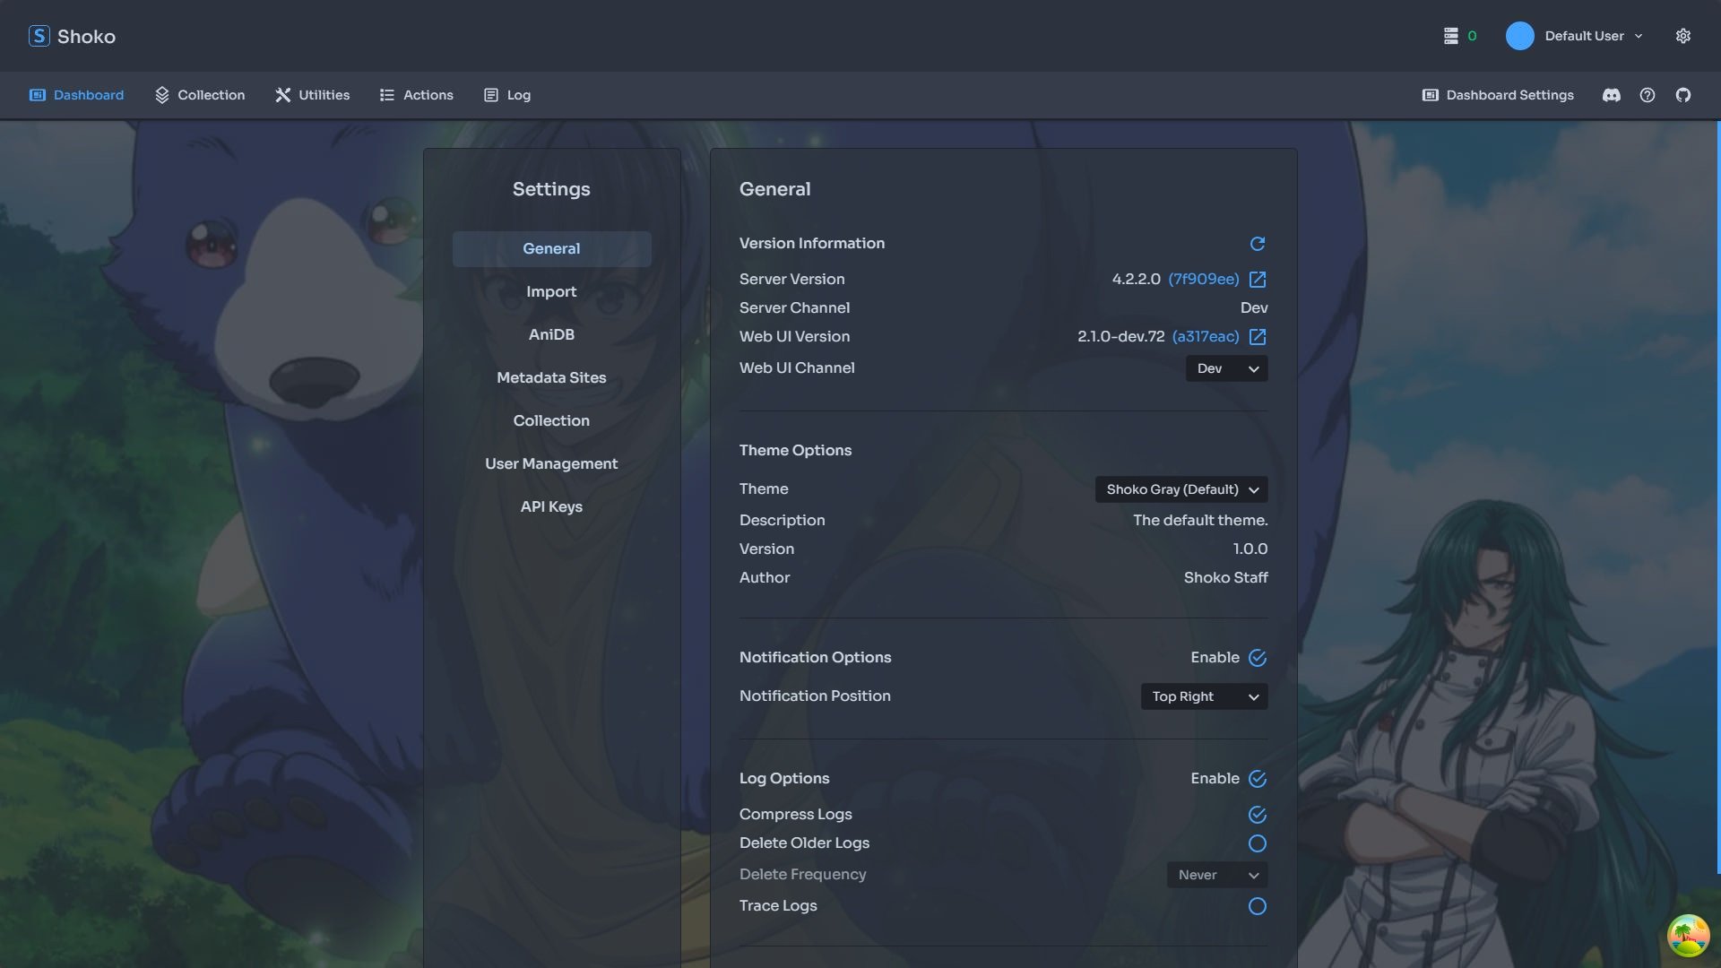1721x968 pixels.
Task: Open the Theme dropdown
Action: (1181, 489)
